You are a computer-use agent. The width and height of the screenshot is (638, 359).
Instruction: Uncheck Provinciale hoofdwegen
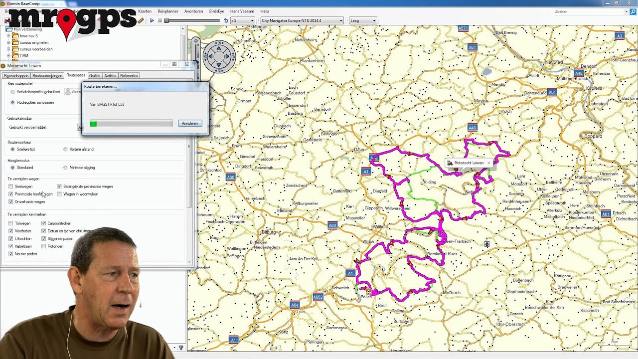pos(11,194)
